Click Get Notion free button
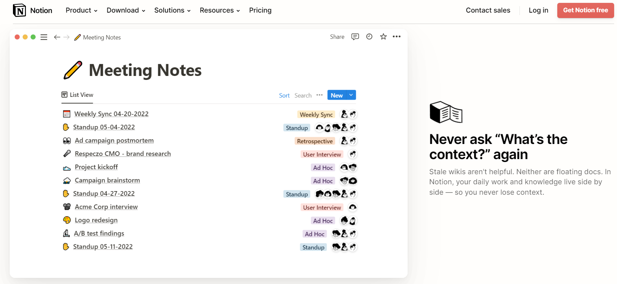The width and height of the screenshot is (617, 284). click(586, 10)
